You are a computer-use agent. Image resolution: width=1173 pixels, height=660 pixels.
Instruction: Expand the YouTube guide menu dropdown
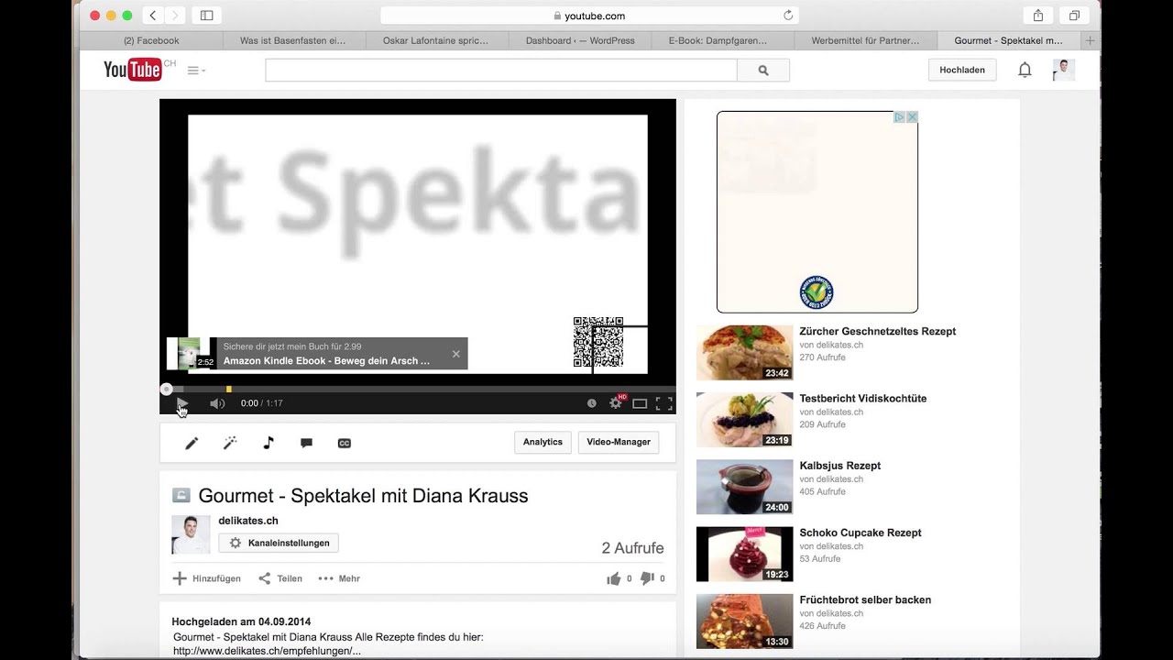tap(196, 71)
